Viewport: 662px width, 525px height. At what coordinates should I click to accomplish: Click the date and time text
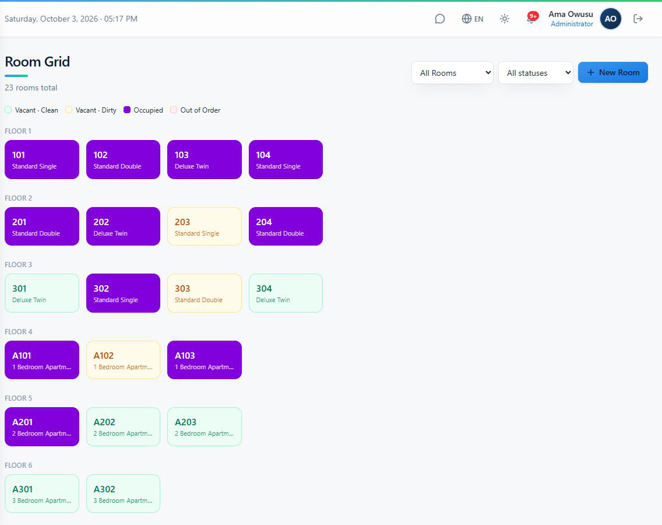71,19
